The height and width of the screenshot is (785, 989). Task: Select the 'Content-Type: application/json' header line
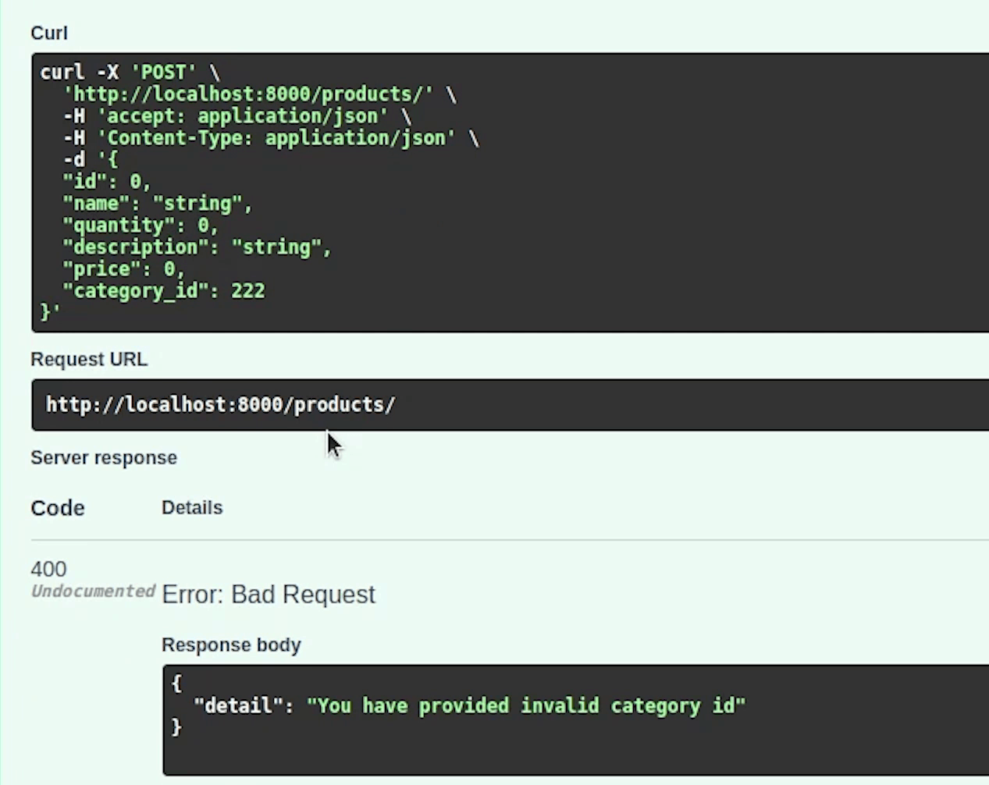pyautogui.click(x=271, y=138)
